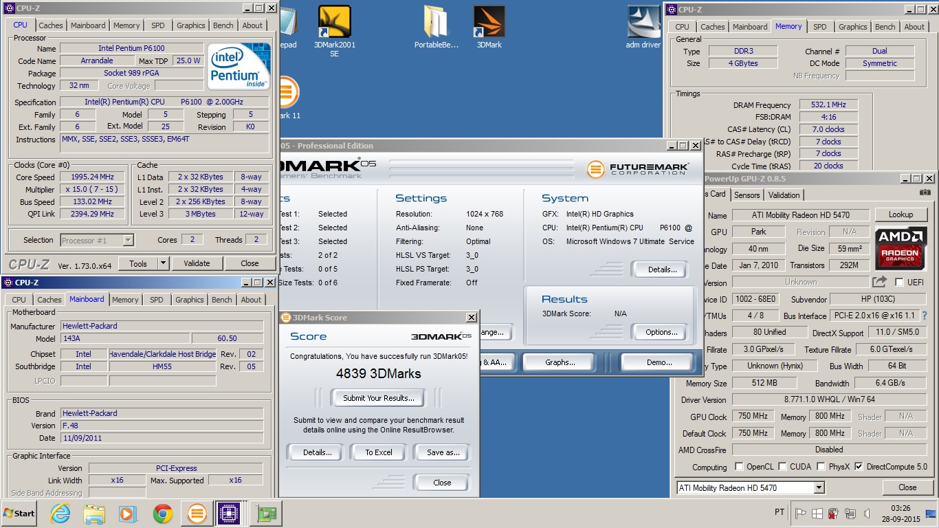Click the Close button in top-left CPU-Z
This screenshot has height=528, width=939.
tap(250, 263)
